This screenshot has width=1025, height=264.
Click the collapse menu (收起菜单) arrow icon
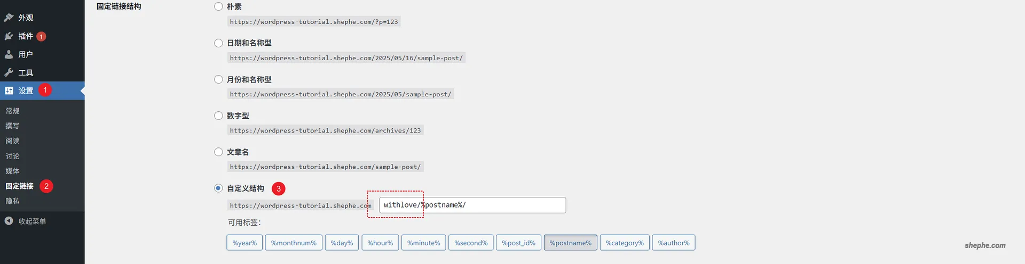point(9,221)
